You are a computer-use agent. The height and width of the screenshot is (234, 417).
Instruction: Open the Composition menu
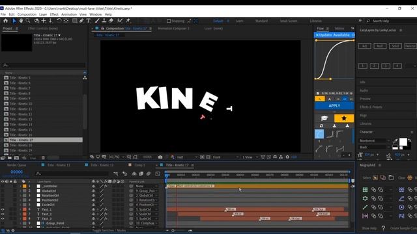tap(27, 14)
